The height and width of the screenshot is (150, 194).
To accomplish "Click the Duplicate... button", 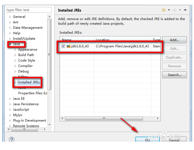I will (175, 57).
